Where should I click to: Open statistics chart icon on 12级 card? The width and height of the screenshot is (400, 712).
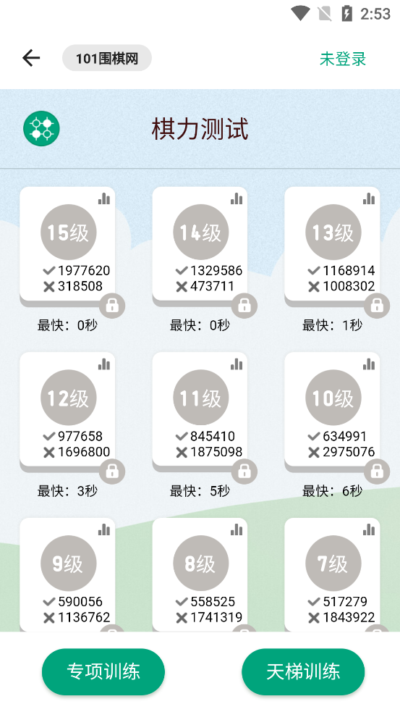(104, 364)
